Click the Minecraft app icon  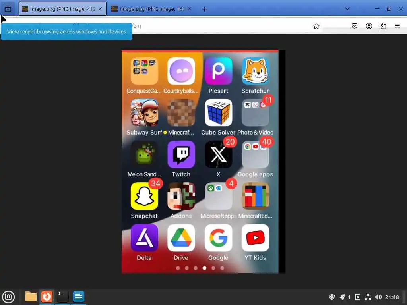click(181, 113)
